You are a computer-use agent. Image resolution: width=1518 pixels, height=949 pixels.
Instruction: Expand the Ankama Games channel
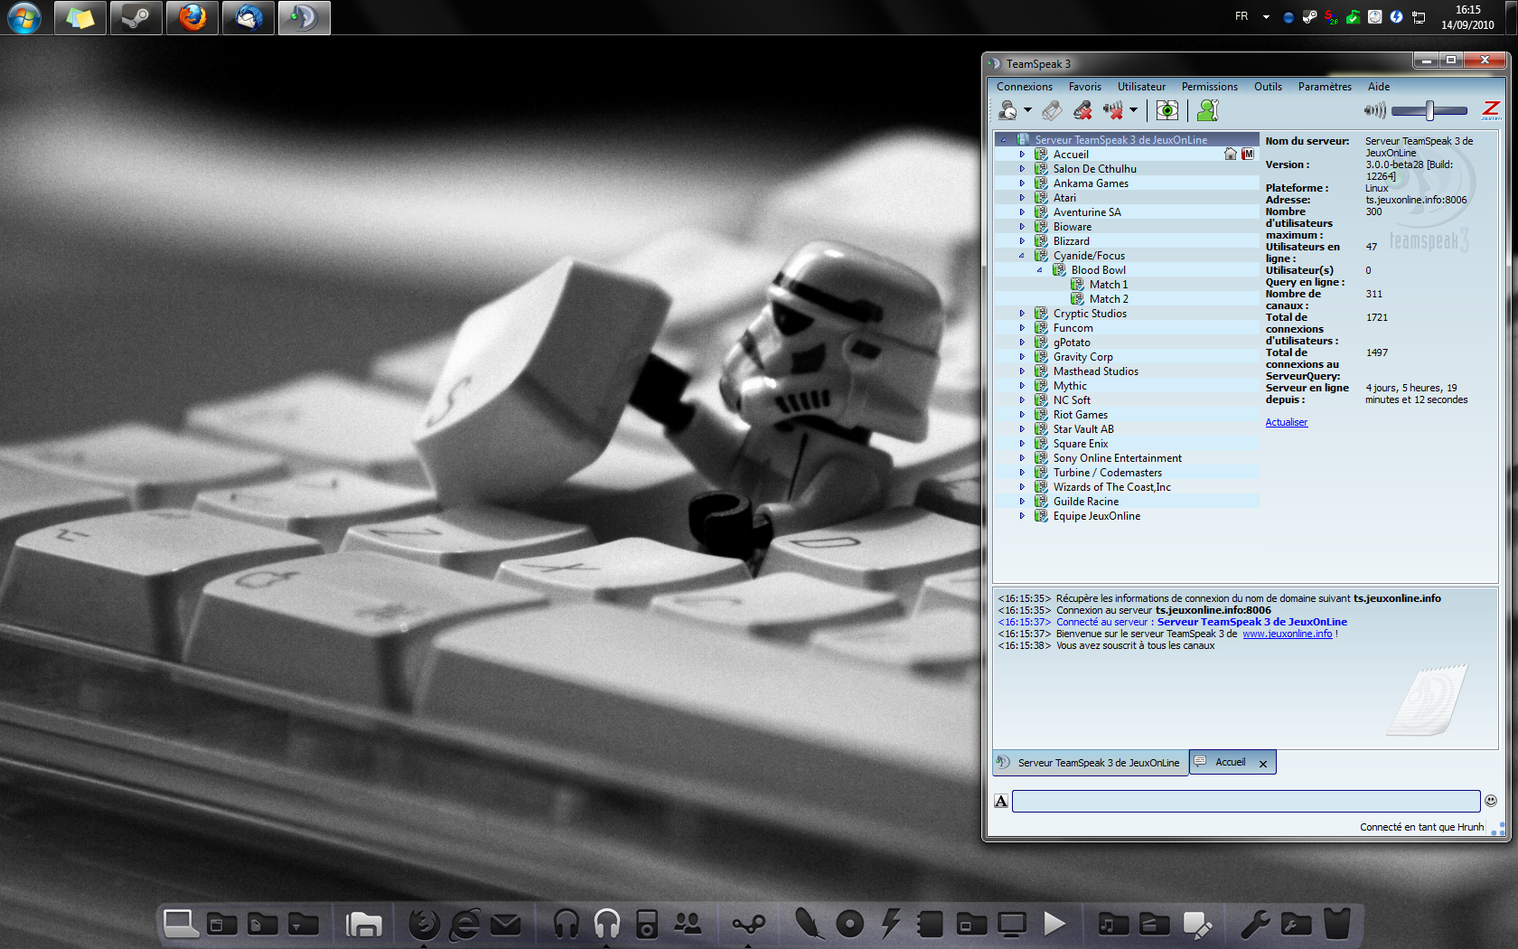(1022, 183)
